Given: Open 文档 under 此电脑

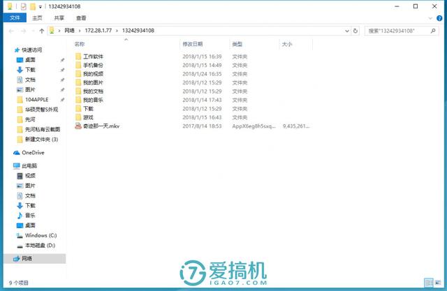Looking at the screenshot, I should click(27, 195).
